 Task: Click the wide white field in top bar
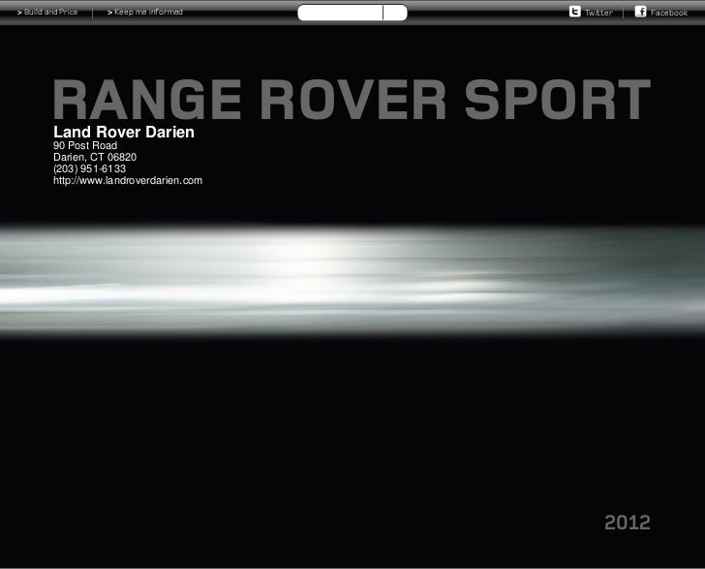click(x=340, y=13)
